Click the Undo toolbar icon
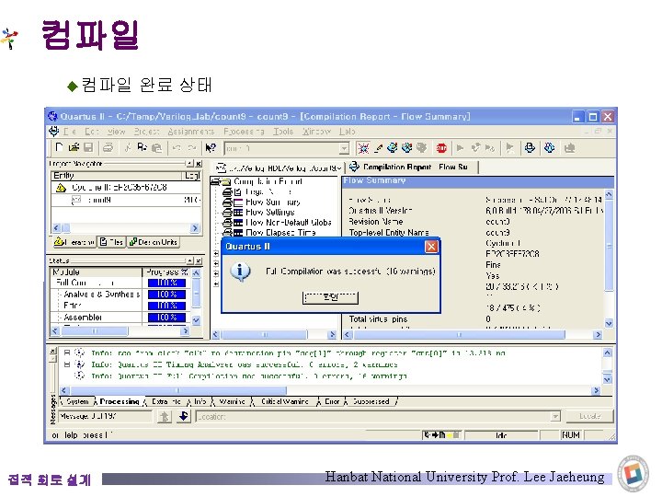This screenshot has height=497, width=662. tap(177, 147)
